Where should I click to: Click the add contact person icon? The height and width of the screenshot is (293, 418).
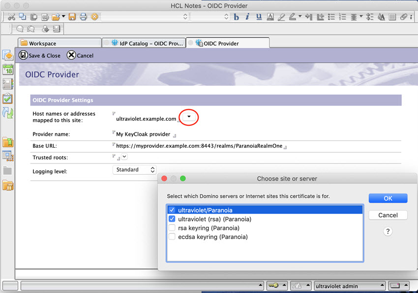45,28
